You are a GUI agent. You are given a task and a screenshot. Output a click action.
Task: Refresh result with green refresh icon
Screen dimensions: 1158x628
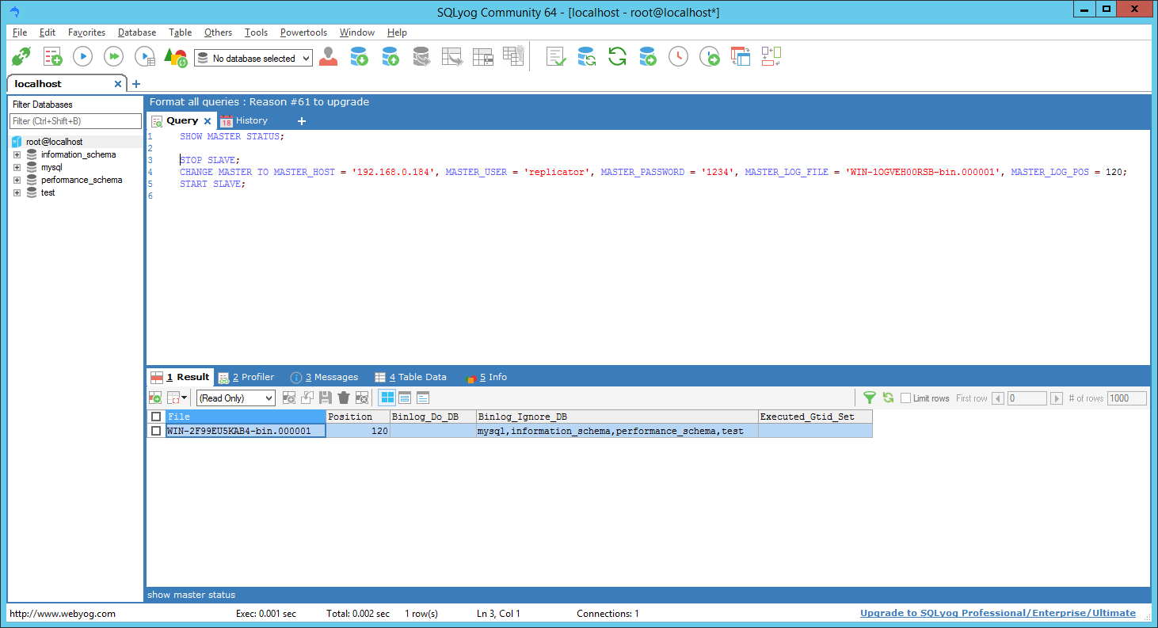(x=888, y=398)
